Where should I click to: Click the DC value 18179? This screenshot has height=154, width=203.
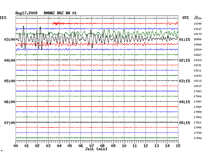coord(198,34)
